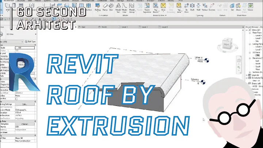Image resolution: width=263 pixels, height=148 pixels.
Task: Select the Tag Area tool
Action: pyautogui.click(x=179, y=8)
